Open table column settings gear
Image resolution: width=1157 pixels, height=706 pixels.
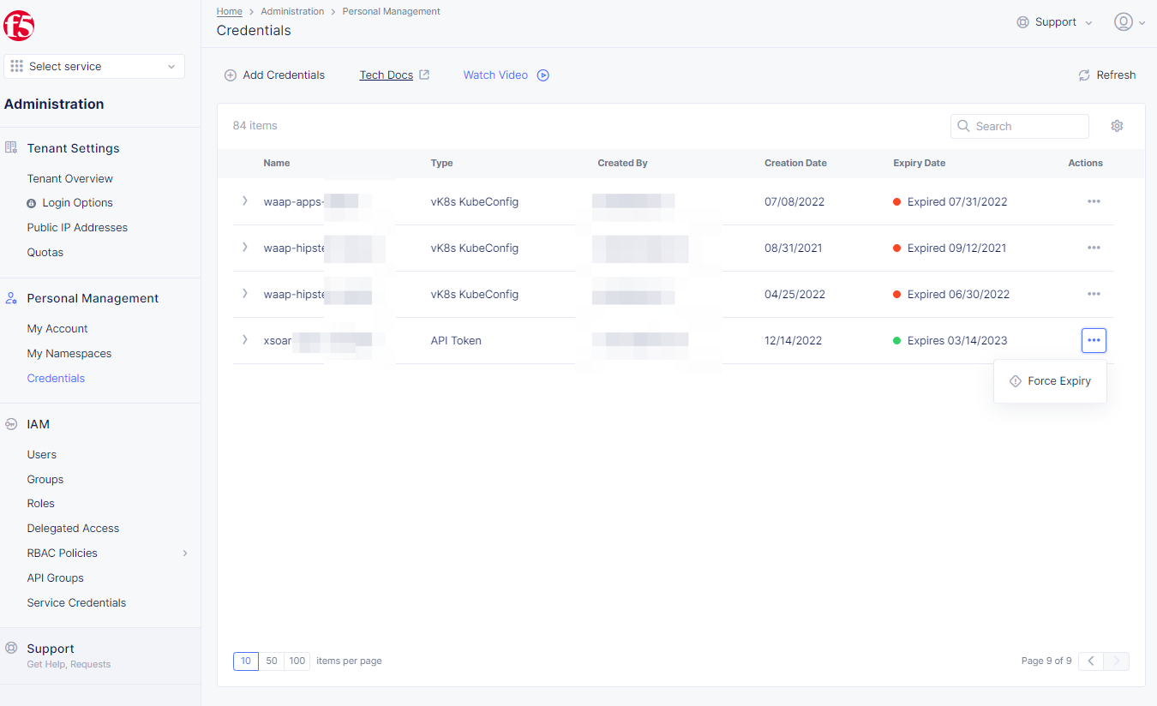click(1117, 125)
